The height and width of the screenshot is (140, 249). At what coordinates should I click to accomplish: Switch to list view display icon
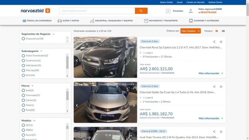pyautogui.click(x=217, y=31)
